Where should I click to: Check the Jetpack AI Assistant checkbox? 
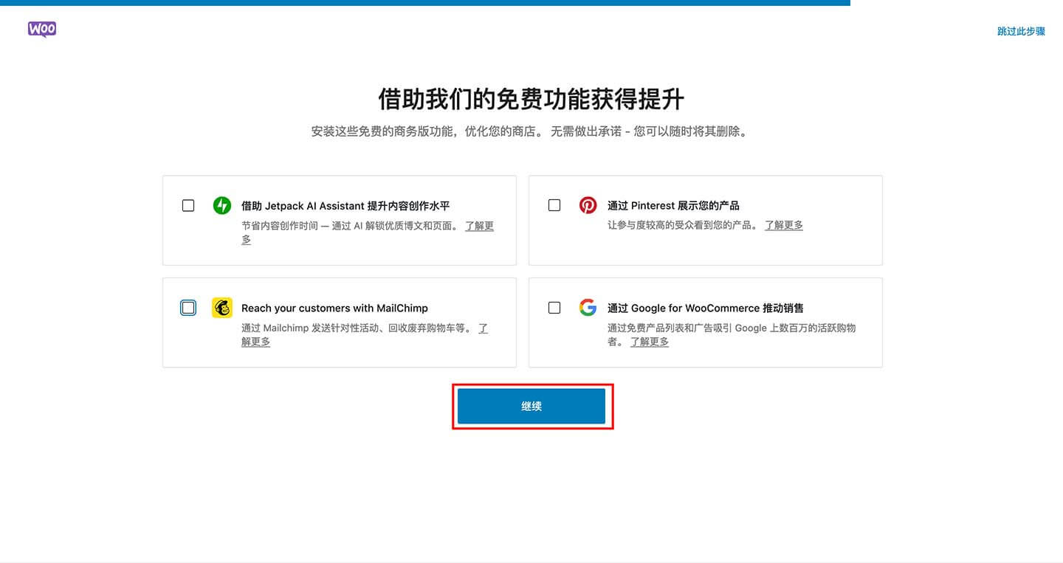point(188,205)
